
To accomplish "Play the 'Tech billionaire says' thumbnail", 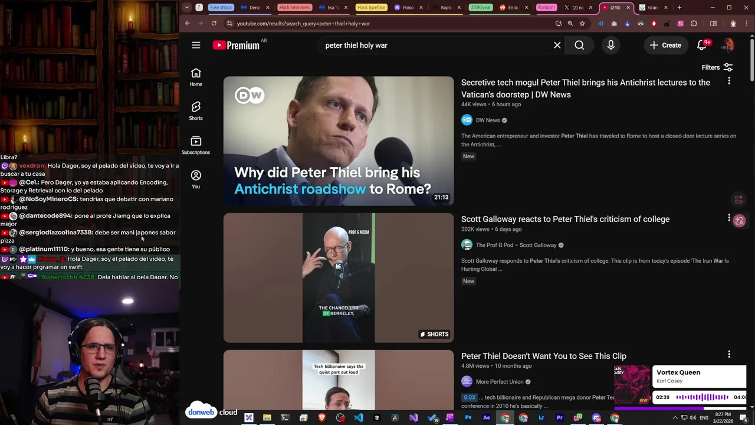I will tap(339, 380).
